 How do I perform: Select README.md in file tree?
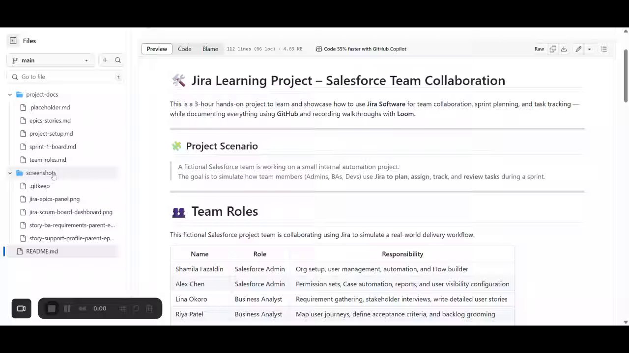[x=42, y=252]
